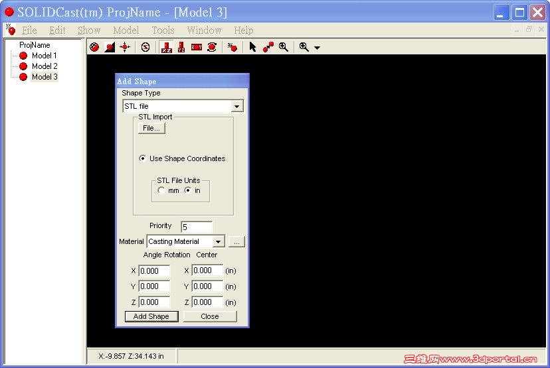The image size is (550, 368).
Task: Minimize the SOLIDCast window
Action: click(x=502, y=12)
